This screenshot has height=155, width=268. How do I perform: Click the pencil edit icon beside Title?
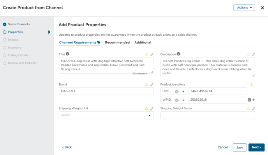pos(152,55)
